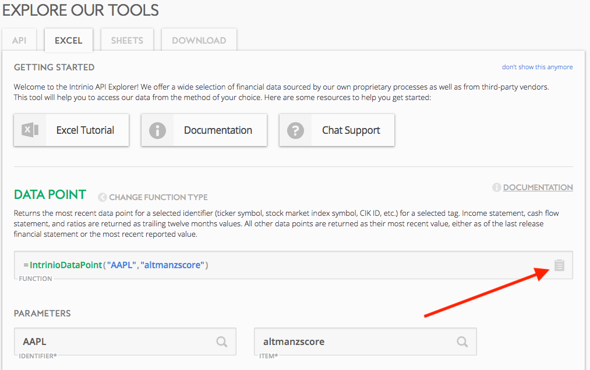
Task: Start Chat Support
Action: click(337, 130)
